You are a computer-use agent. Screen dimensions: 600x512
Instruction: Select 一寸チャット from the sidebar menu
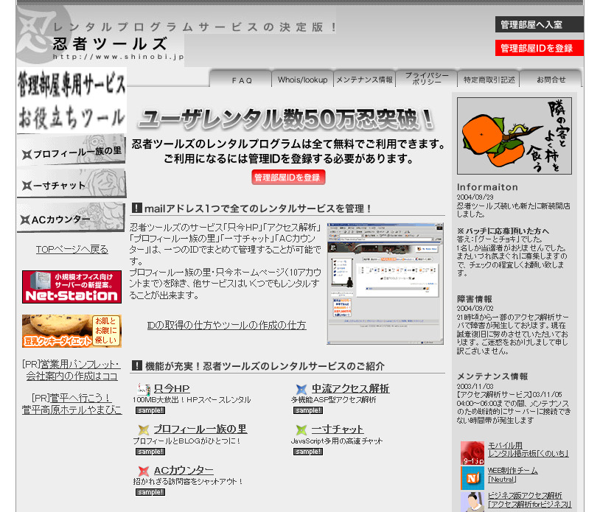click(x=71, y=184)
